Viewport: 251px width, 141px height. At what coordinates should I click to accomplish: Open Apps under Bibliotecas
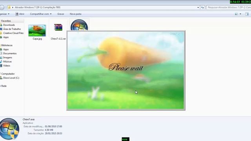point(6,49)
